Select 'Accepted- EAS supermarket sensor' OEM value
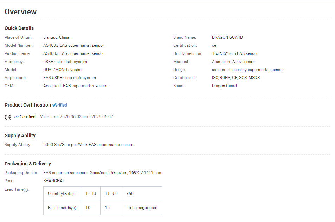335x222 pixels. tap(76, 86)
